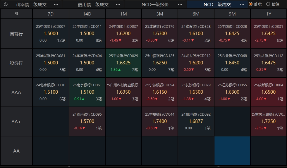This screenshot has width=287, height=168.
Task: Open 25中信银行CD125 cell
Action: 160,63
